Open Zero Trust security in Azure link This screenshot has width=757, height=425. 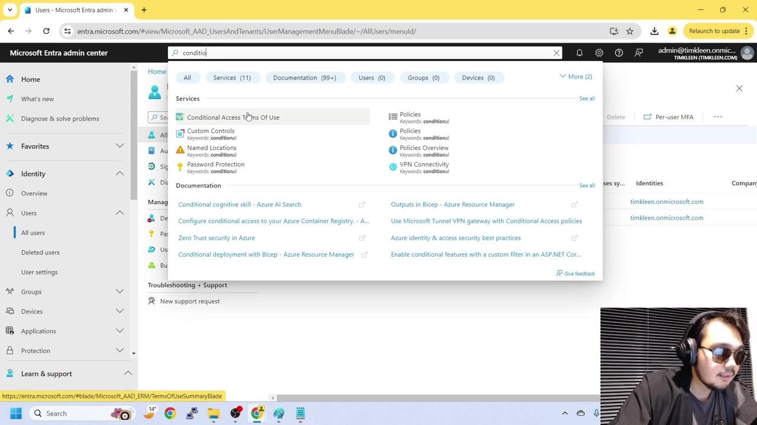[216, 238]
